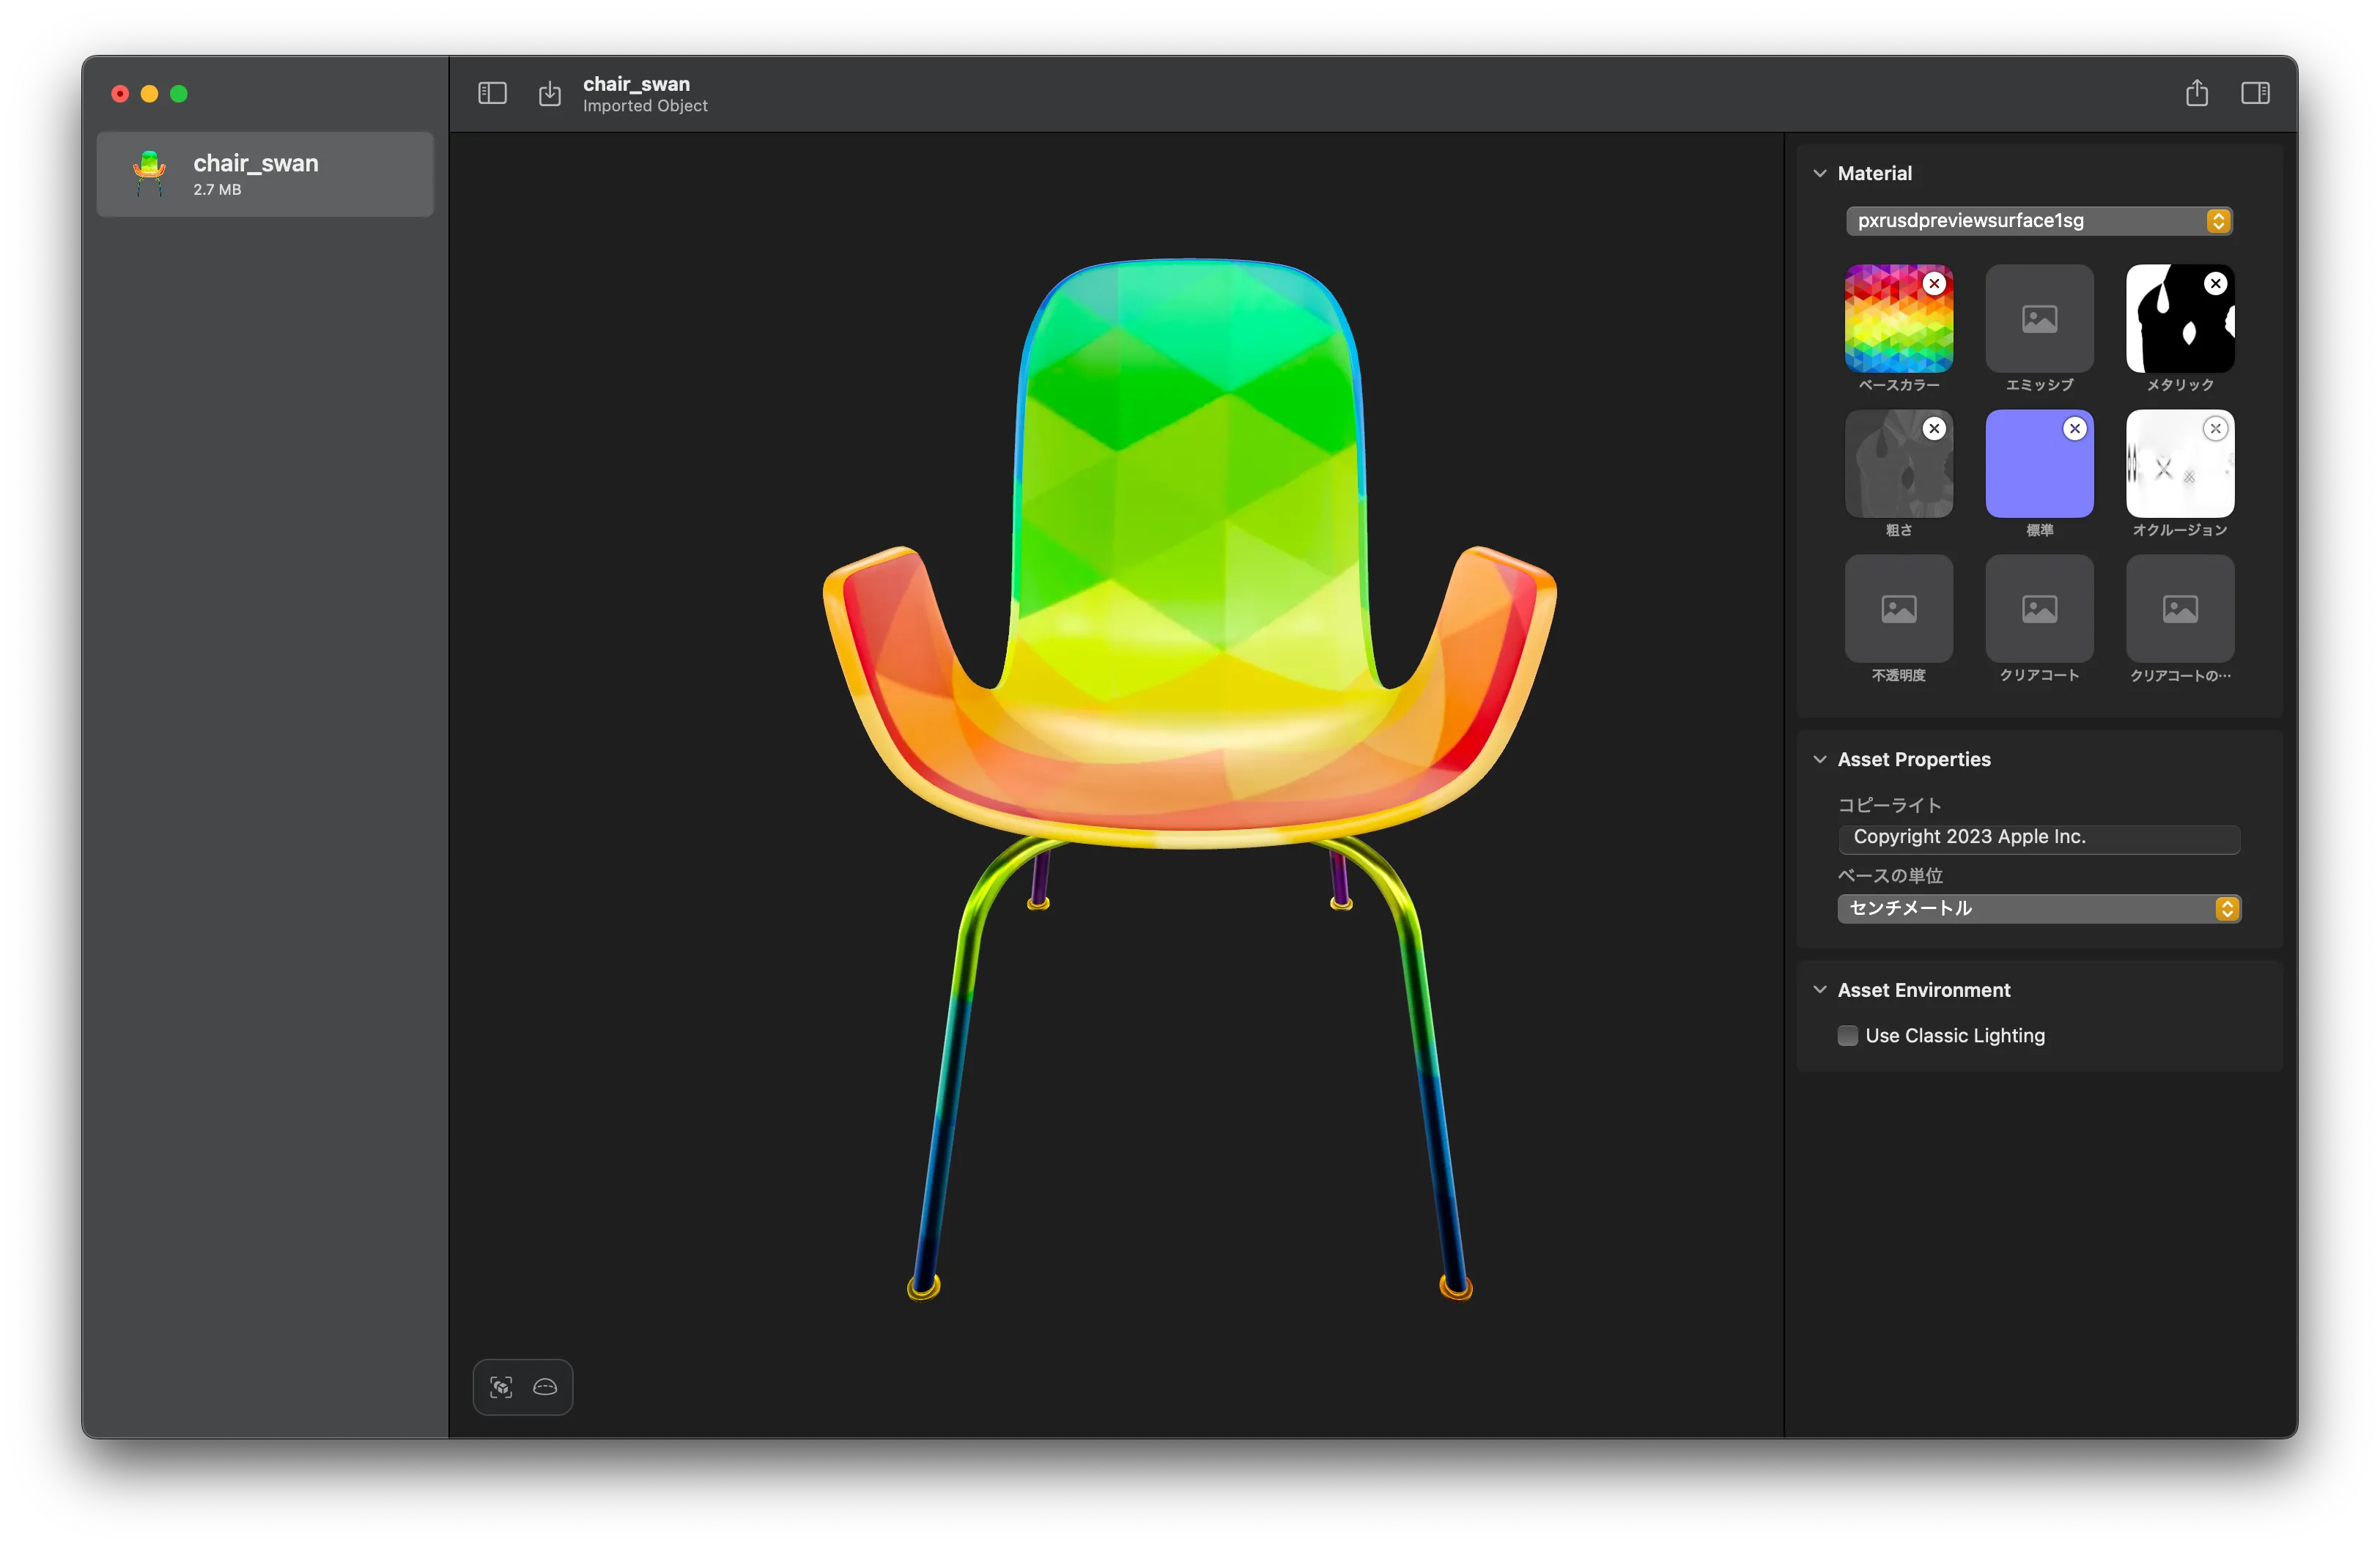The image size is (2380, 1547).
Task: Enable Use Classic Lighting checkbox
Action: (x=1847, y=1035)
